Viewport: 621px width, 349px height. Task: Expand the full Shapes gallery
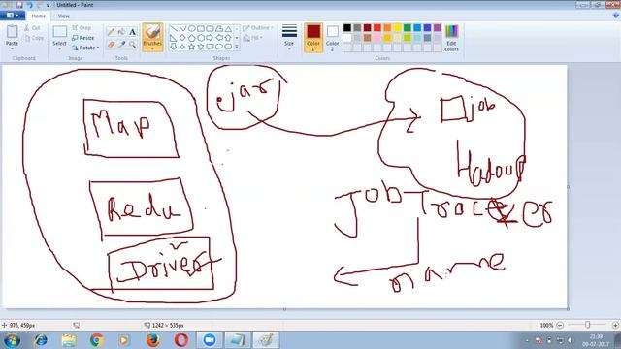click(237, 47)
